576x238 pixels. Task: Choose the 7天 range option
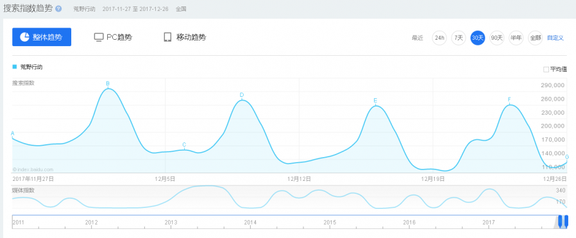459,38
